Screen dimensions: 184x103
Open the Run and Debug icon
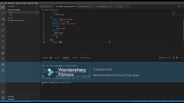[3, 24]
